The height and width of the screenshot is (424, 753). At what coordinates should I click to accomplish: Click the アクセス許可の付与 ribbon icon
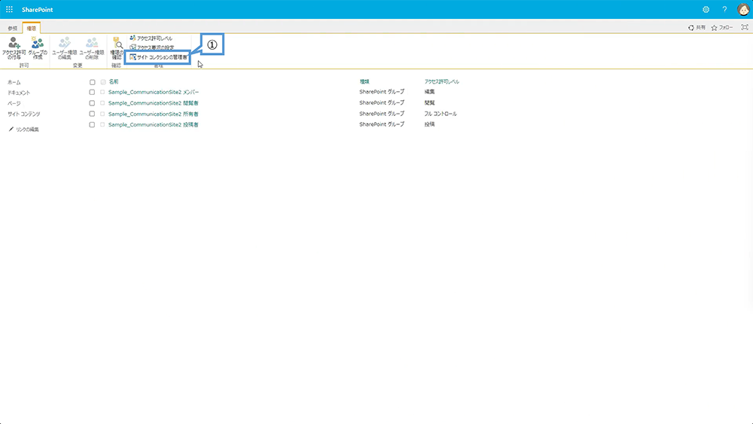tap(14, 48)
